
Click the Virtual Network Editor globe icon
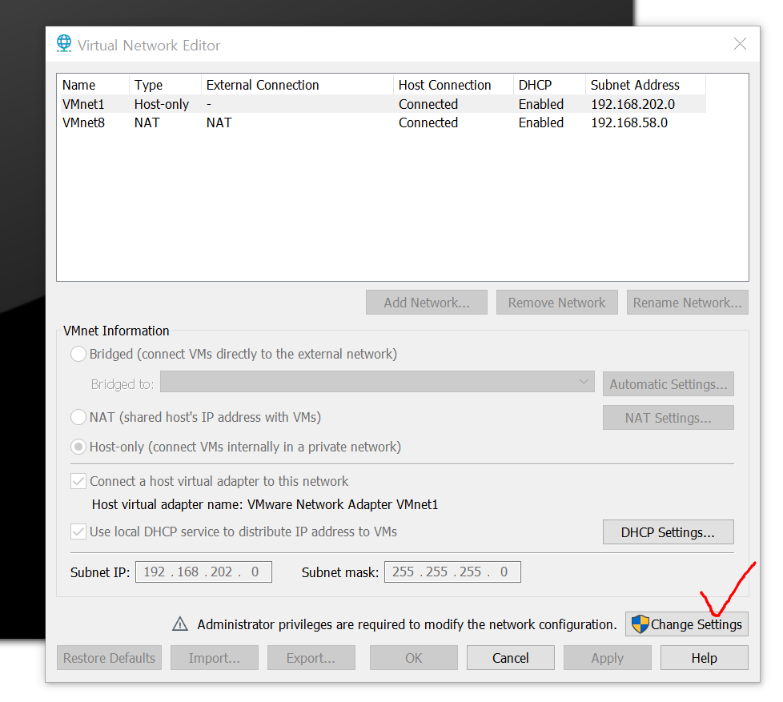point(64,44)
